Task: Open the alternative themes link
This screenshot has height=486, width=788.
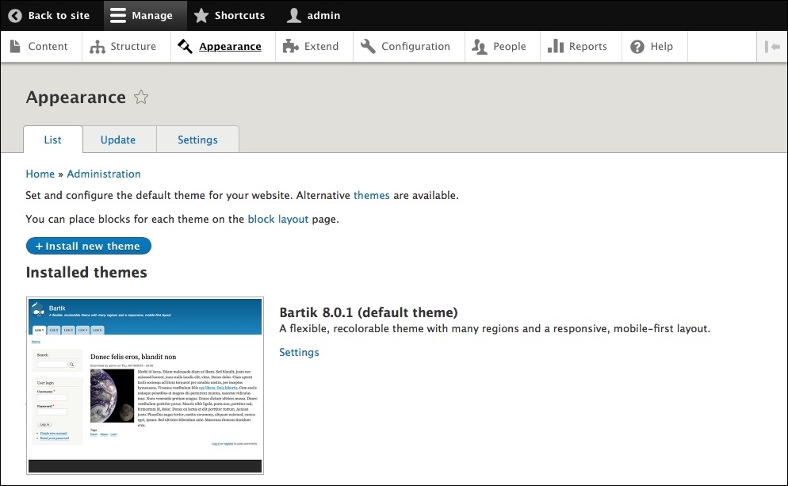Action: (x=371, y=196)
